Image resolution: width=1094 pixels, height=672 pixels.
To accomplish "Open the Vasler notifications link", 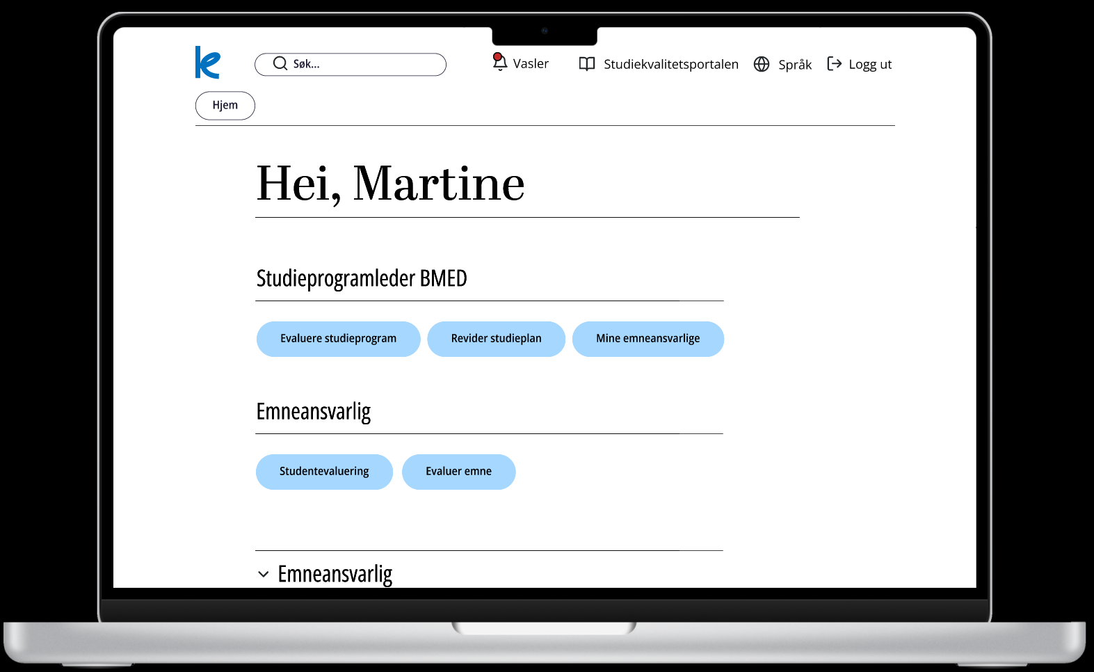I will [531, 63].
